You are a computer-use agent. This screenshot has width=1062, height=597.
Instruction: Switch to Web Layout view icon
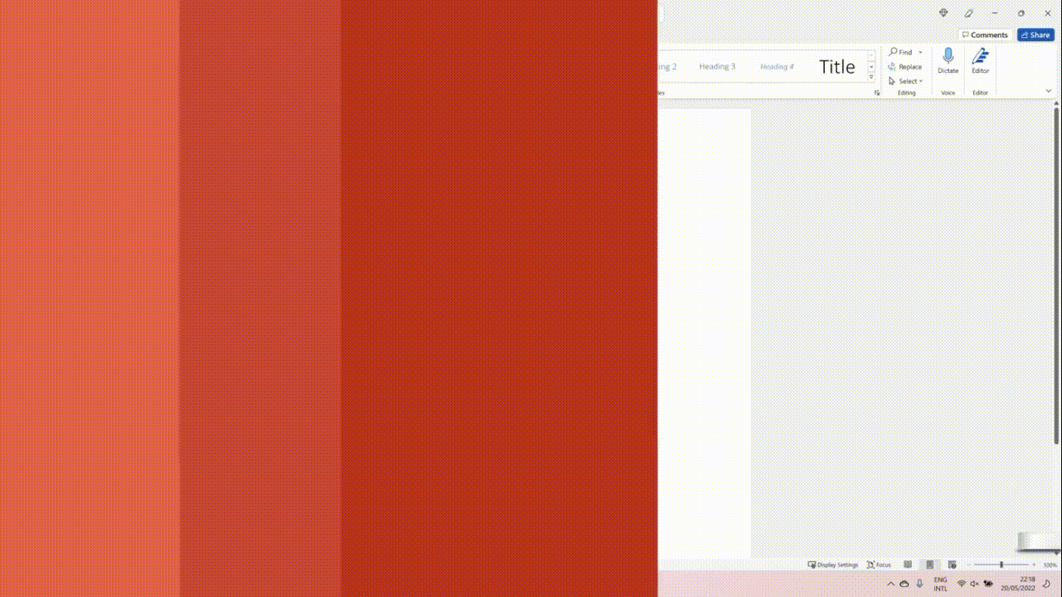pos(952,564)
